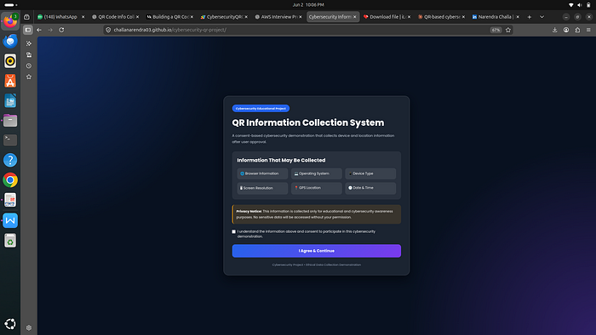Click the Date & Time item
Viewport: 596px width, 335px height.
[x=370, y=188]
